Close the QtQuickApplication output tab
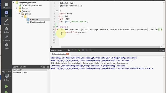This screenshot has width=166, height=93. 67,54
